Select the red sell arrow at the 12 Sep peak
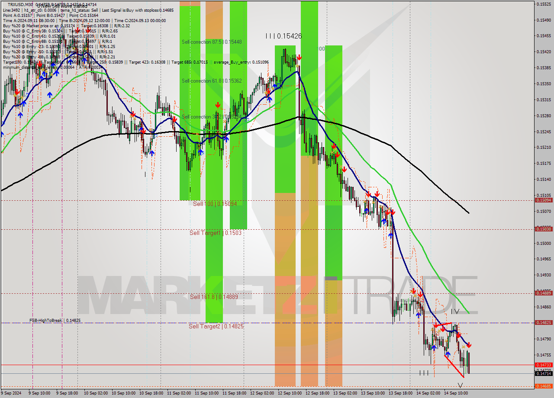The height and width of the screenshot is (398, 554). pyautogui.click(x=300, y=58)
